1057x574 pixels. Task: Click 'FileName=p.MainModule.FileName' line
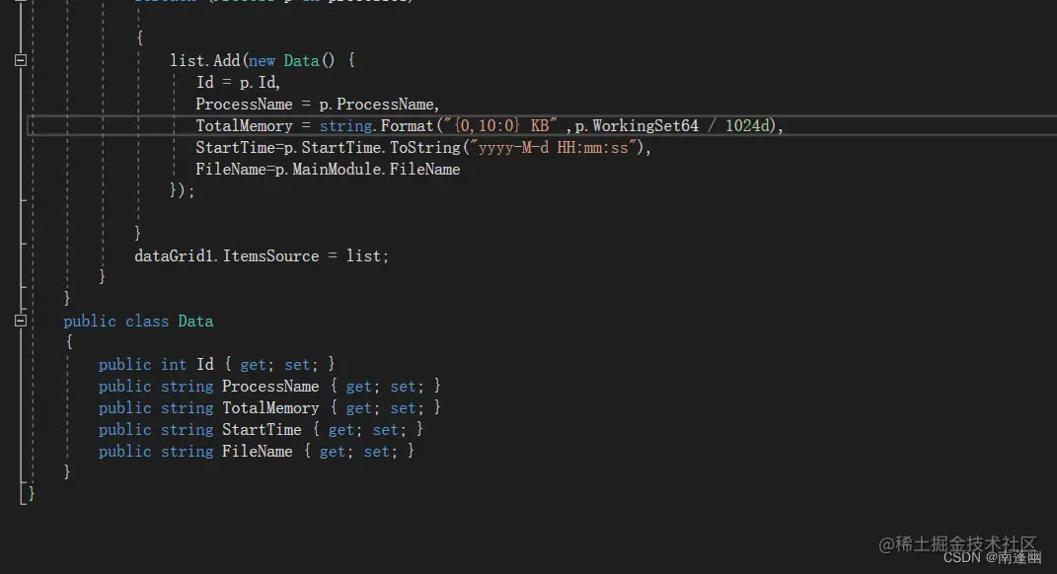(x=328, y=169)
